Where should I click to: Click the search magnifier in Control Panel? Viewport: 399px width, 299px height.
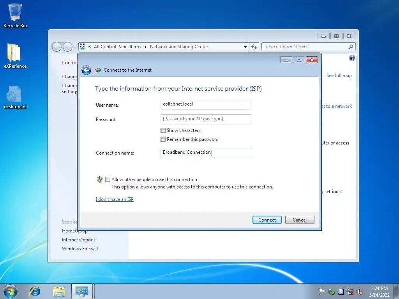(351, 47)
